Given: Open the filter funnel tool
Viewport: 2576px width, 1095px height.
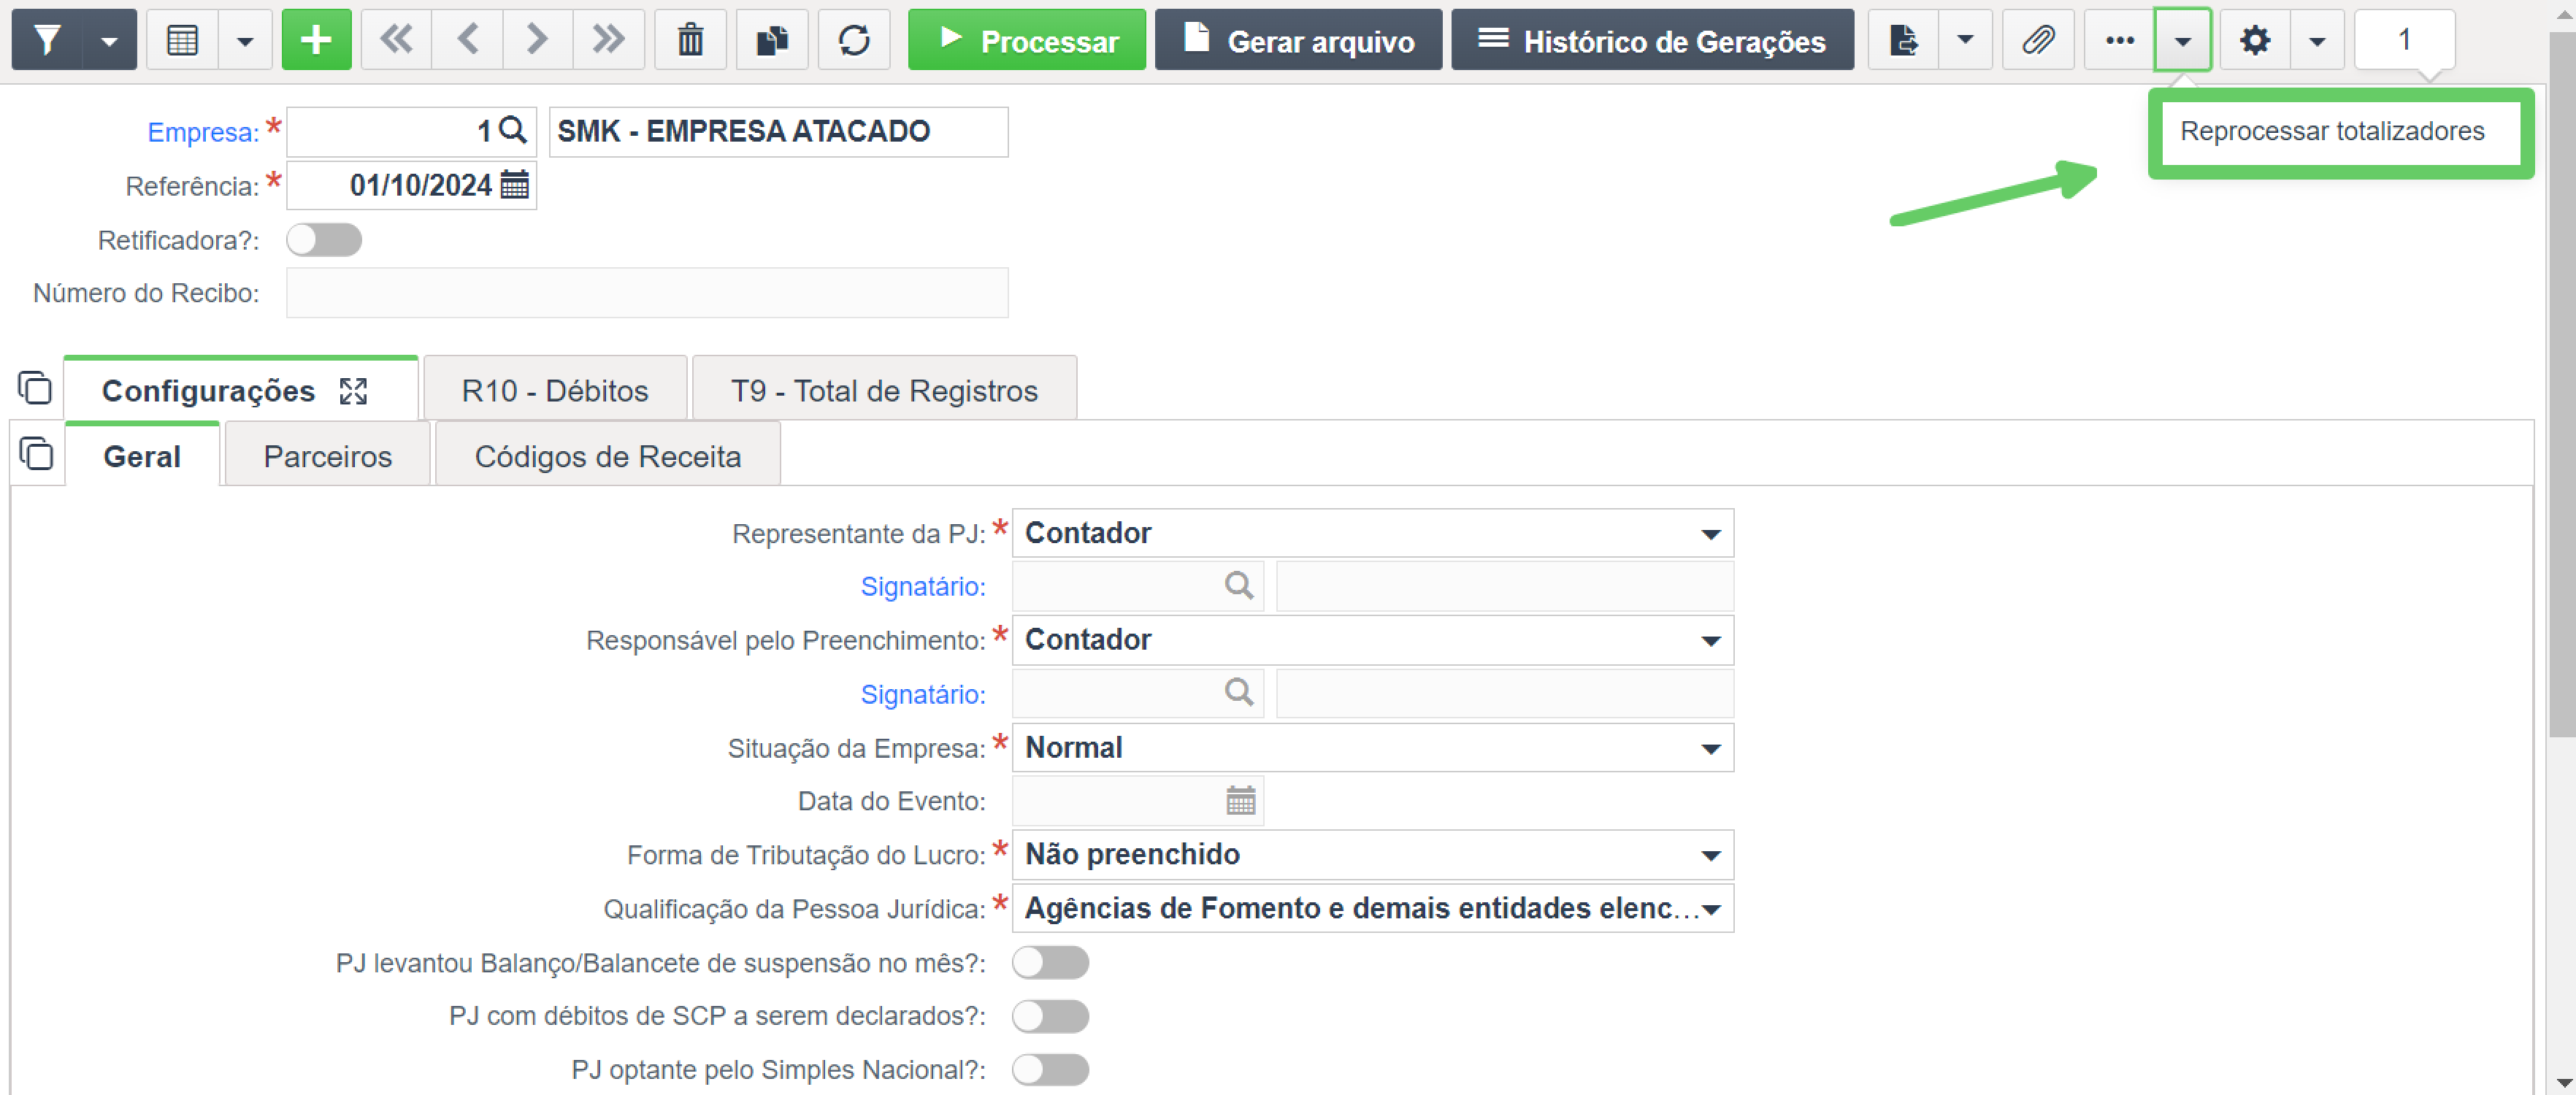Looking at the screenshot, I should click(x=46, y=40).
